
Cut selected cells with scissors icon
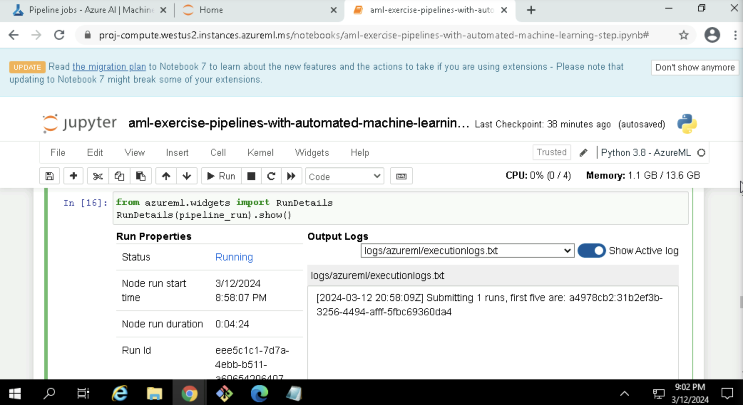click(x=98, y=176)
